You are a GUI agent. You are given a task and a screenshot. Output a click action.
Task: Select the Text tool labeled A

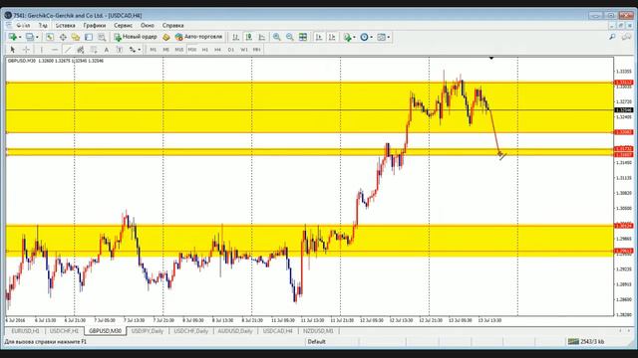(x=107, y=50)
